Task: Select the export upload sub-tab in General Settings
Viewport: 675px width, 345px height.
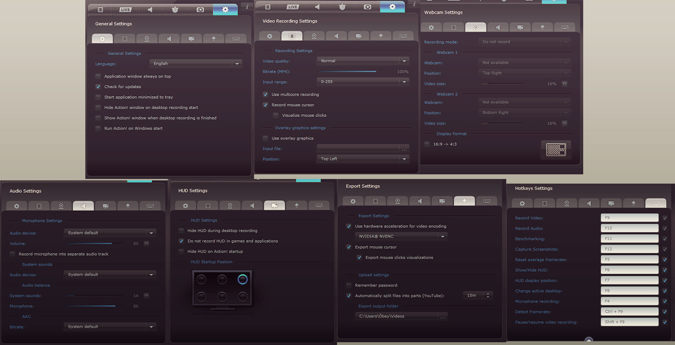Action: (x=214, y=39)
